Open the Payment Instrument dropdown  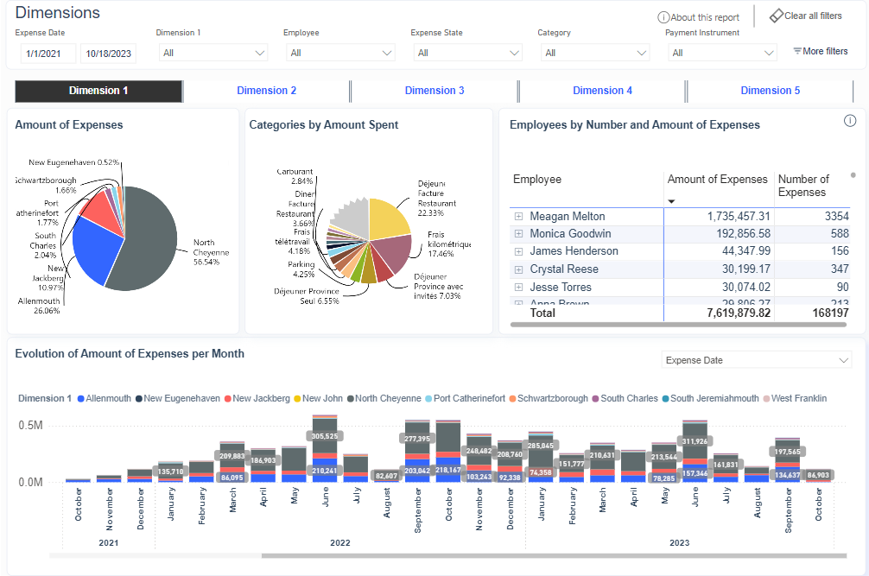click(722, 53)
